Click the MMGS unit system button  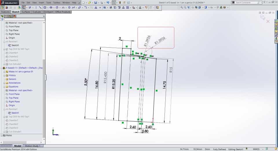pyautogui.click(x=256, y=149)
